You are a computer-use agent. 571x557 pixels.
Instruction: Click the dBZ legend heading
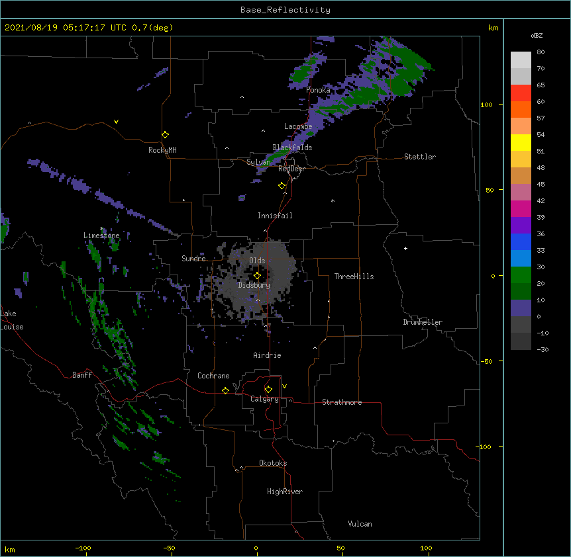(x=537, y=36)
